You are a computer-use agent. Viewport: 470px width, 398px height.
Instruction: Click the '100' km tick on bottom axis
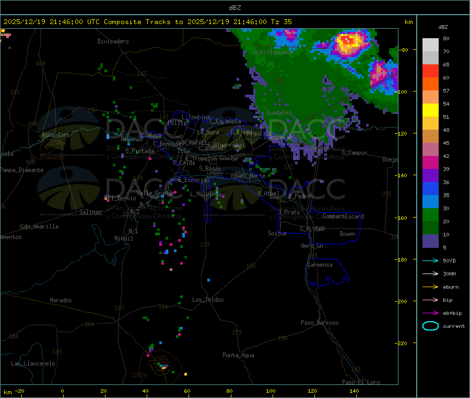(271, 391)
